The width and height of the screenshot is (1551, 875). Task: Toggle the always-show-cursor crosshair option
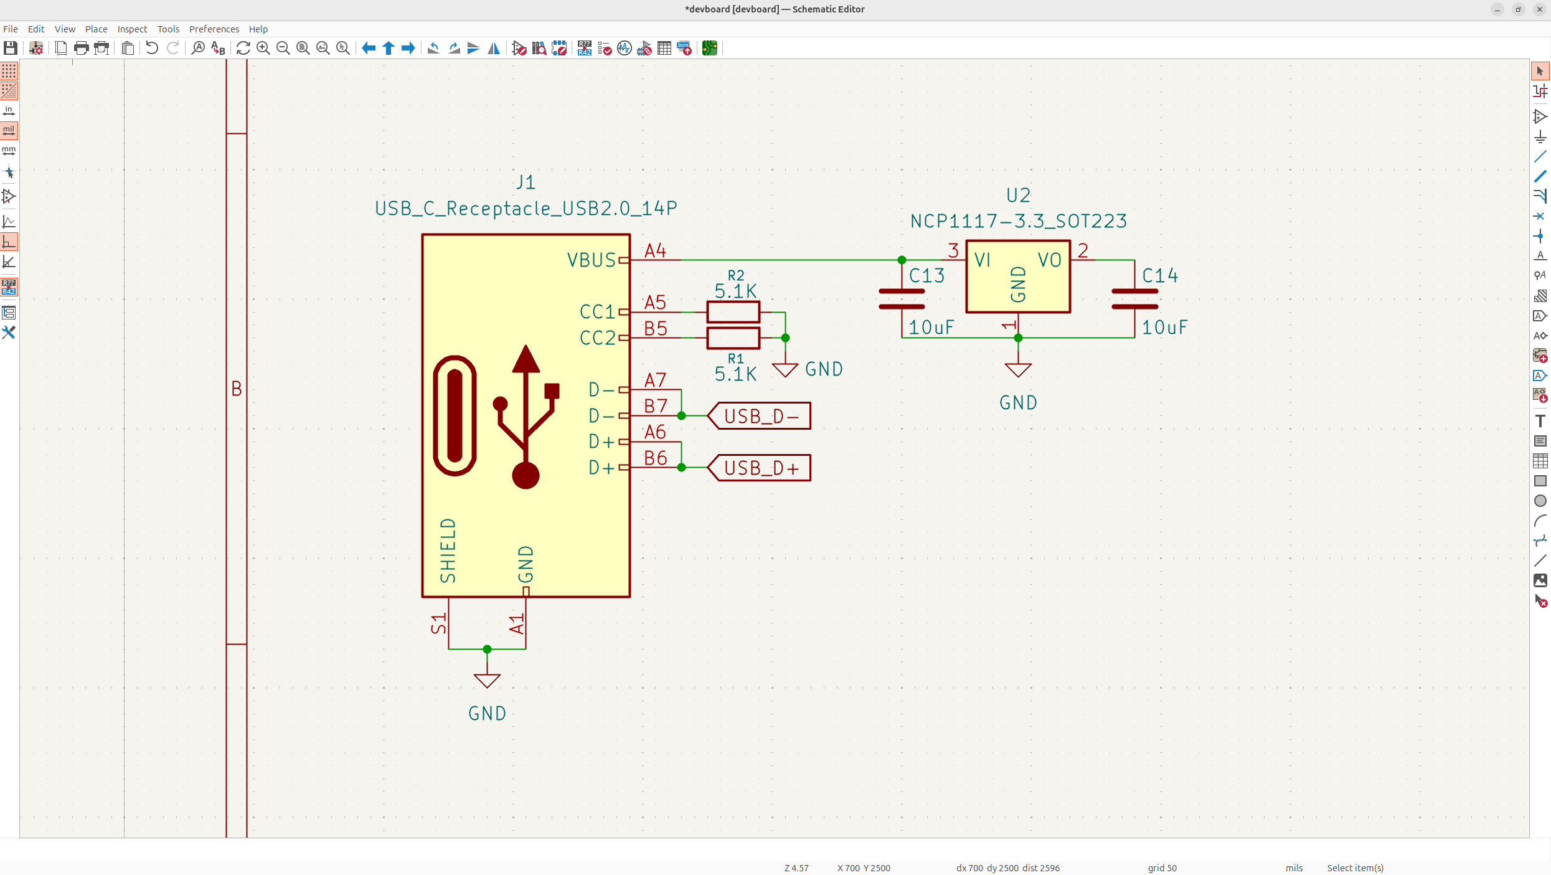tap(9, 173)
